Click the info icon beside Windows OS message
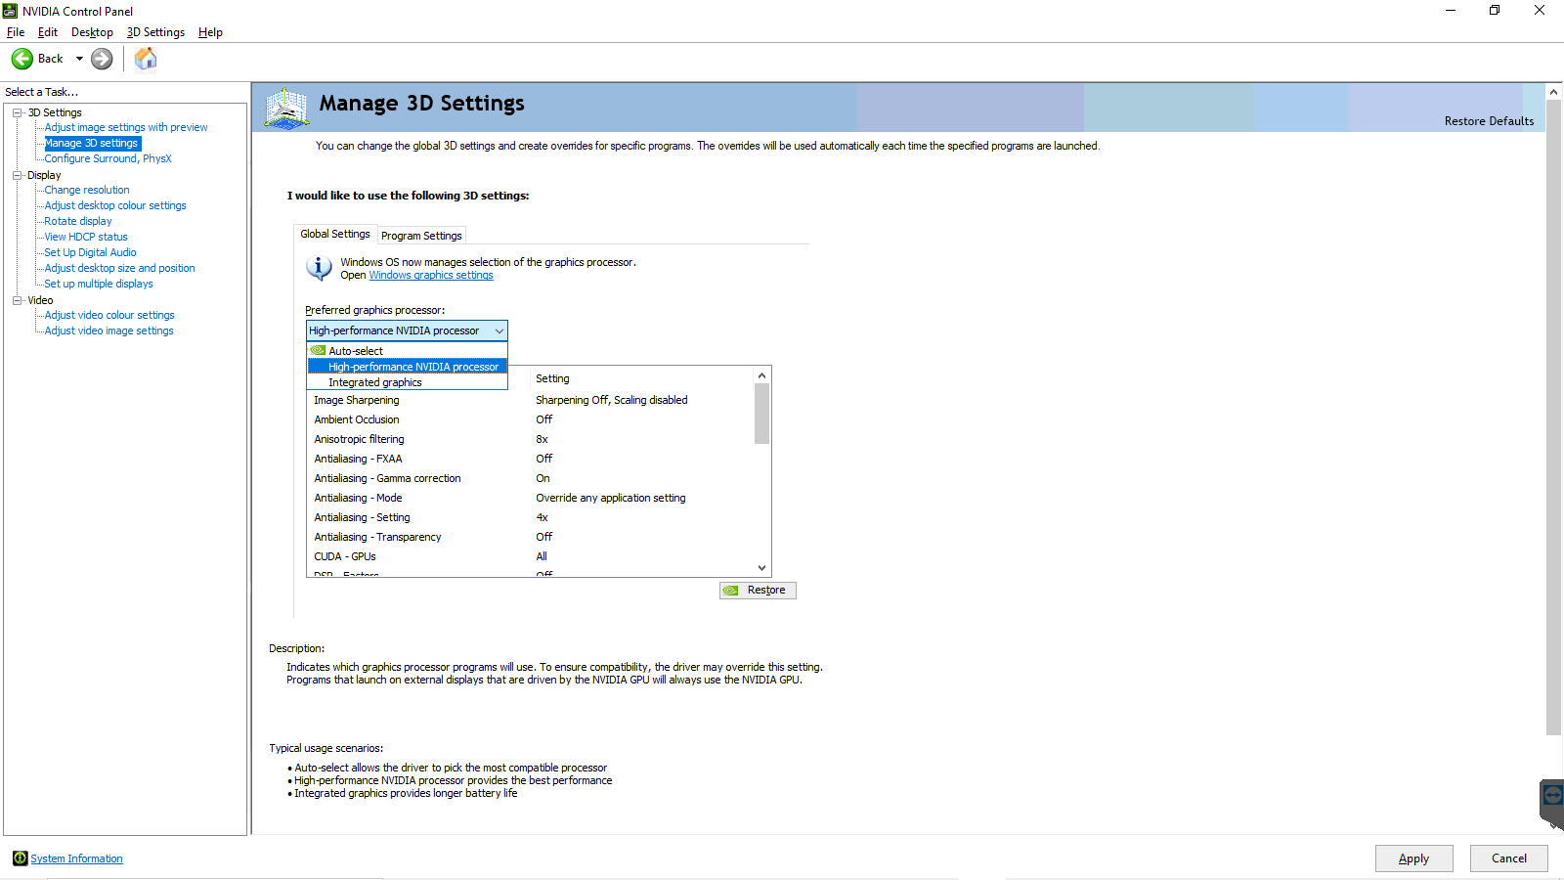 (319, 267)
